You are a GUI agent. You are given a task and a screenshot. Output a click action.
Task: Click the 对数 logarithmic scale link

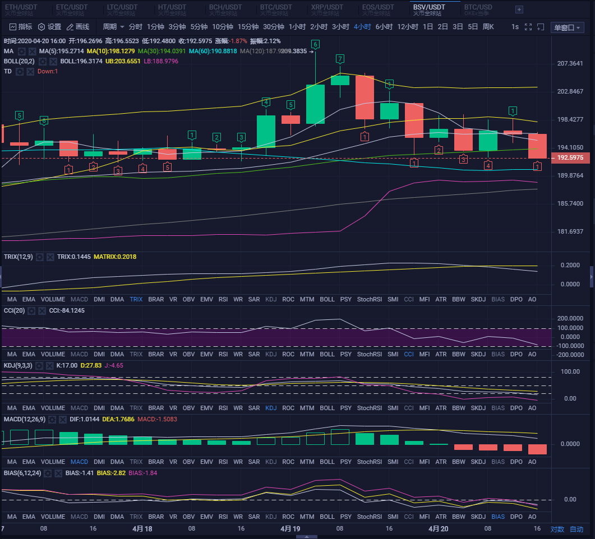(556, 528)
